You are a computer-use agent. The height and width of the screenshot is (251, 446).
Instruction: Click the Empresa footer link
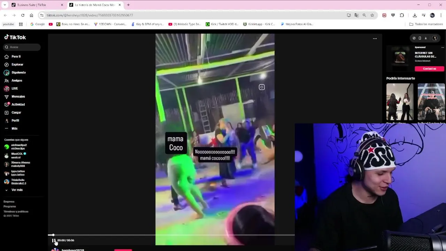(9, 201)
